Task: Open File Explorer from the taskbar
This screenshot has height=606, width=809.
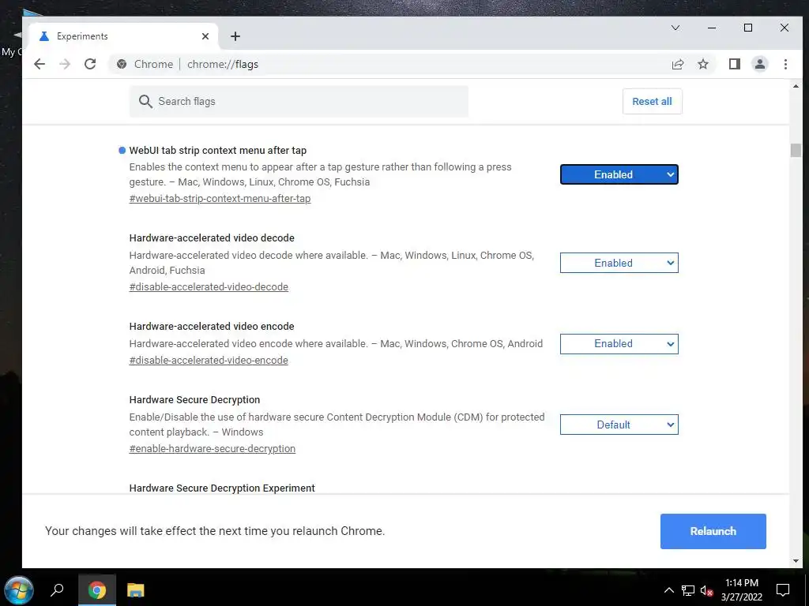Action: [x=136, y=590]
